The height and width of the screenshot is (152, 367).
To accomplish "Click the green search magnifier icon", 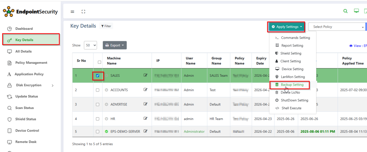I will click(x=345, y=11).
